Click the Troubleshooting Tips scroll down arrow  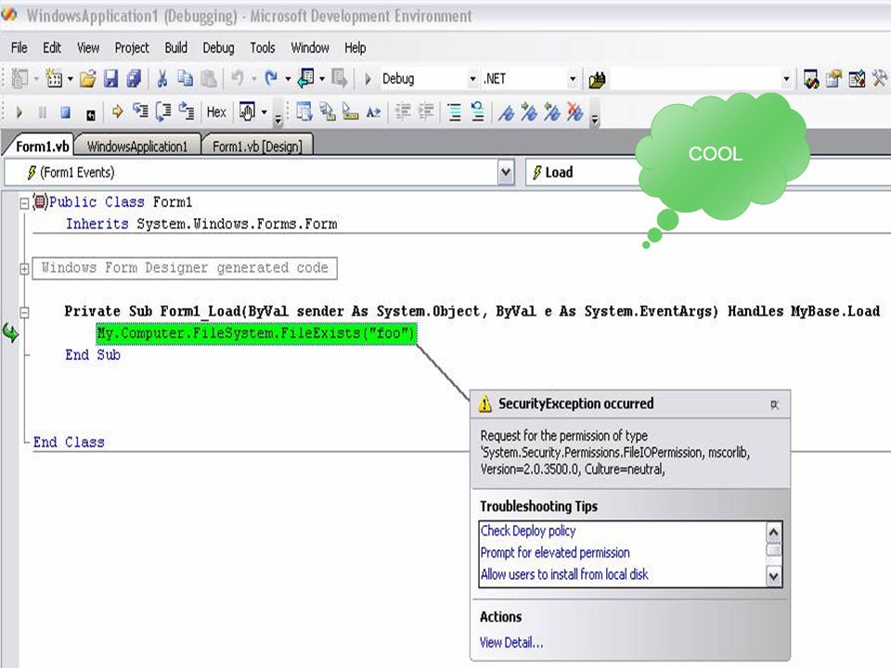pos(774,576)
